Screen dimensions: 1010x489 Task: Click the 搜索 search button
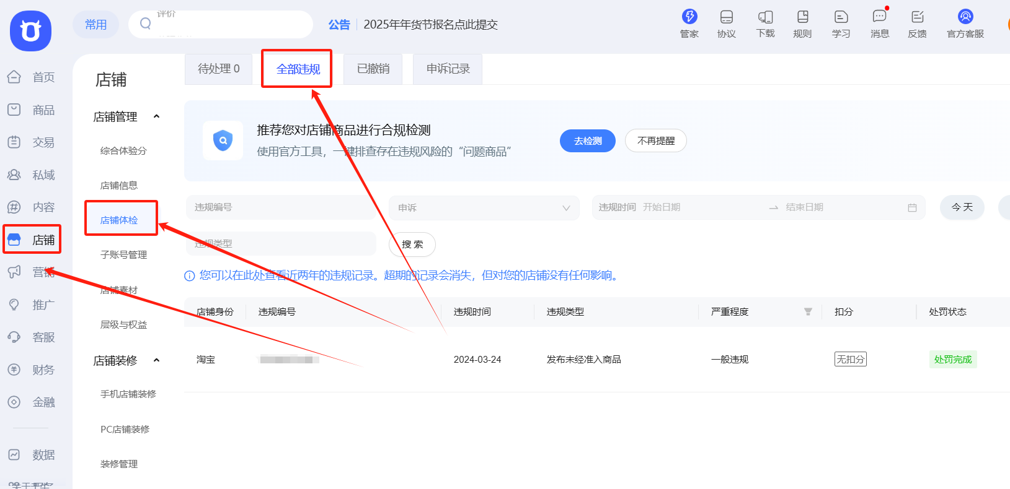click(412, 244)
